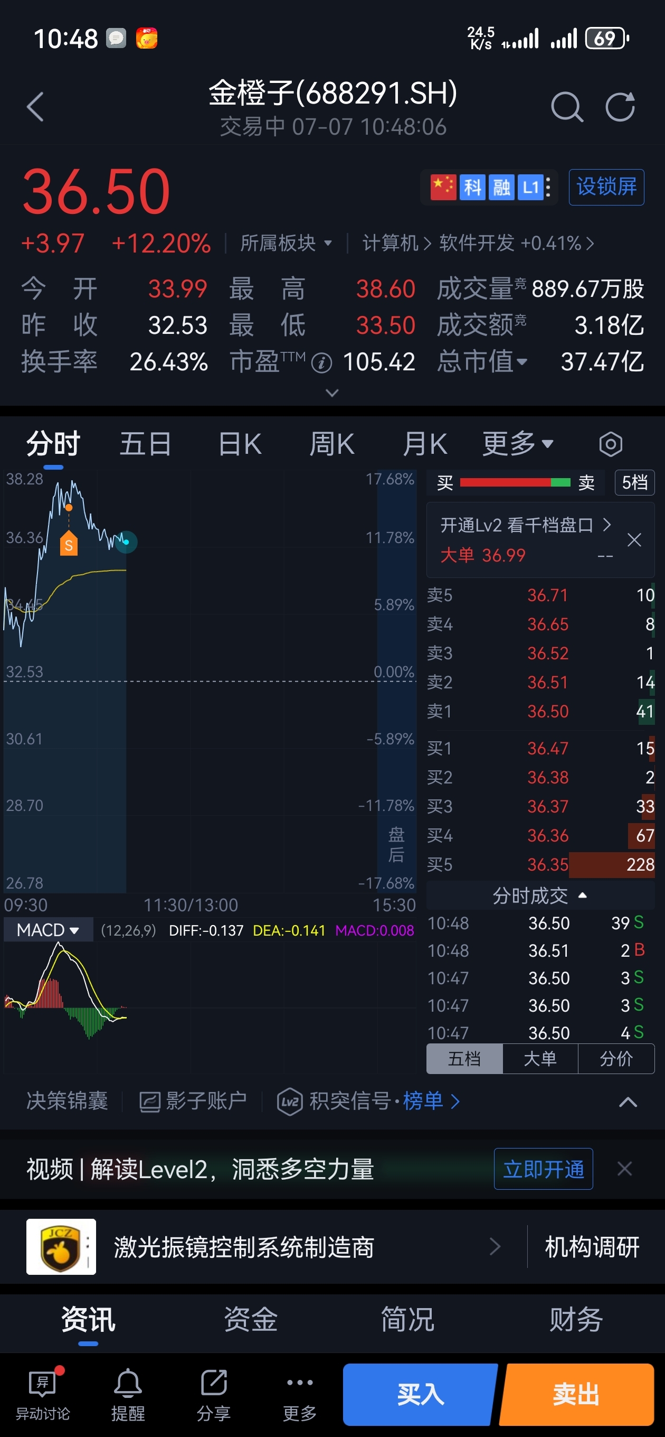Viewport: 665px width, 1437px height.
Task: Dismiss the Level2 video banner
Action: coord(625,1169)
